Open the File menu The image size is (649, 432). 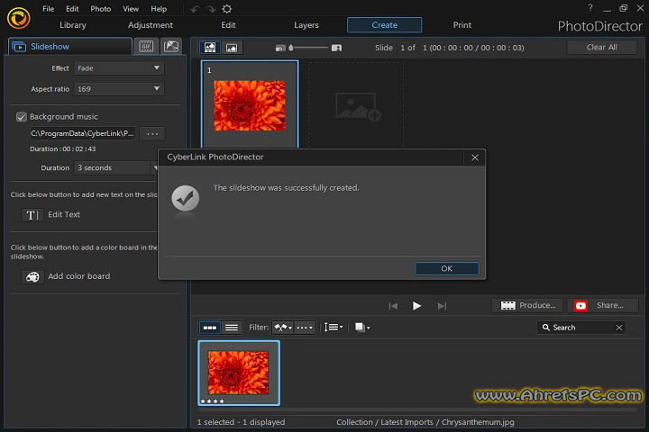point(48,9)
